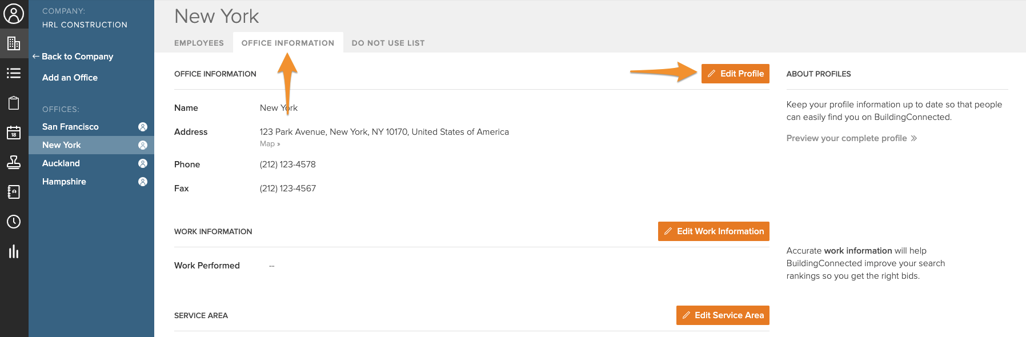Open the bar chart reports icon

click(14, 251)
